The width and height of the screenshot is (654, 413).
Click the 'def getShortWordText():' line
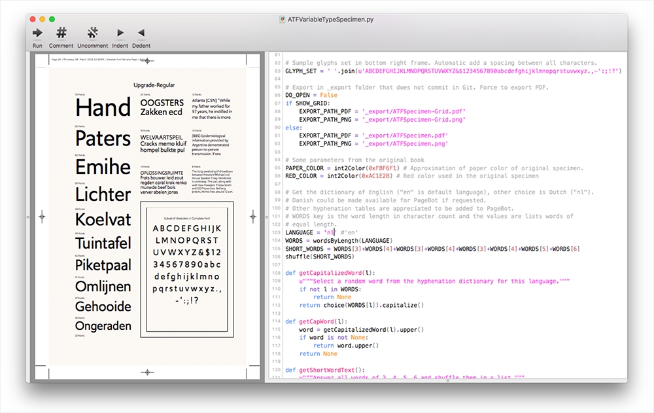(325, 370)
